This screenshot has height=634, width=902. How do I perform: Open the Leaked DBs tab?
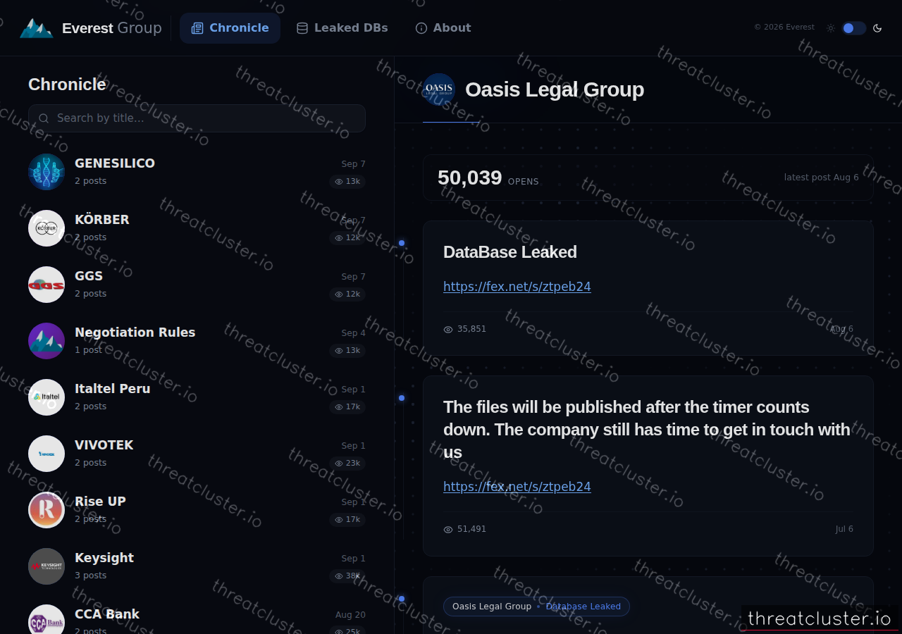[342, 28]
